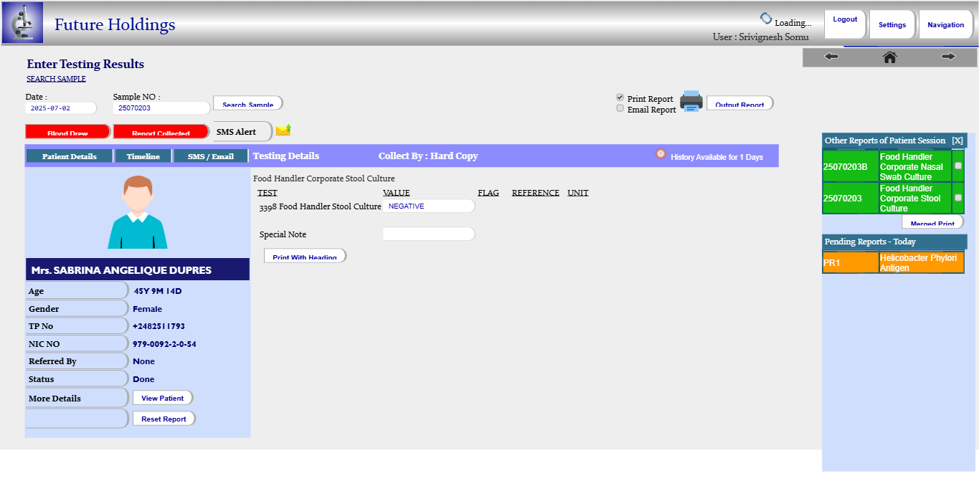Open the SMS / Email tab
Image resolution: width=979 pixels, height=486 pixels.
tap(211, 156)
